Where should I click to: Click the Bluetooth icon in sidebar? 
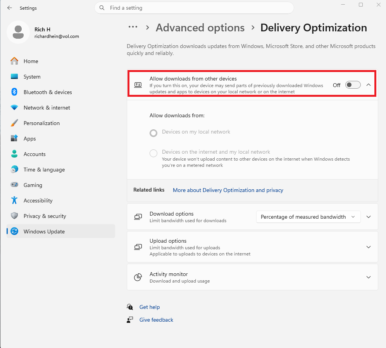[x=14, y=92]
